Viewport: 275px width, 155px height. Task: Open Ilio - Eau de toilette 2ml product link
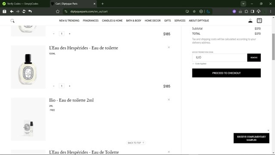coord(71,100)
